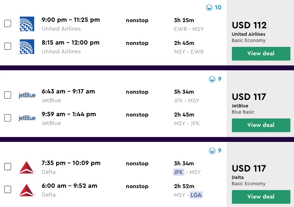Click the United Airlines logo on the 8:15 am flight
Screen dimensions: 294x207
point(27,47)
